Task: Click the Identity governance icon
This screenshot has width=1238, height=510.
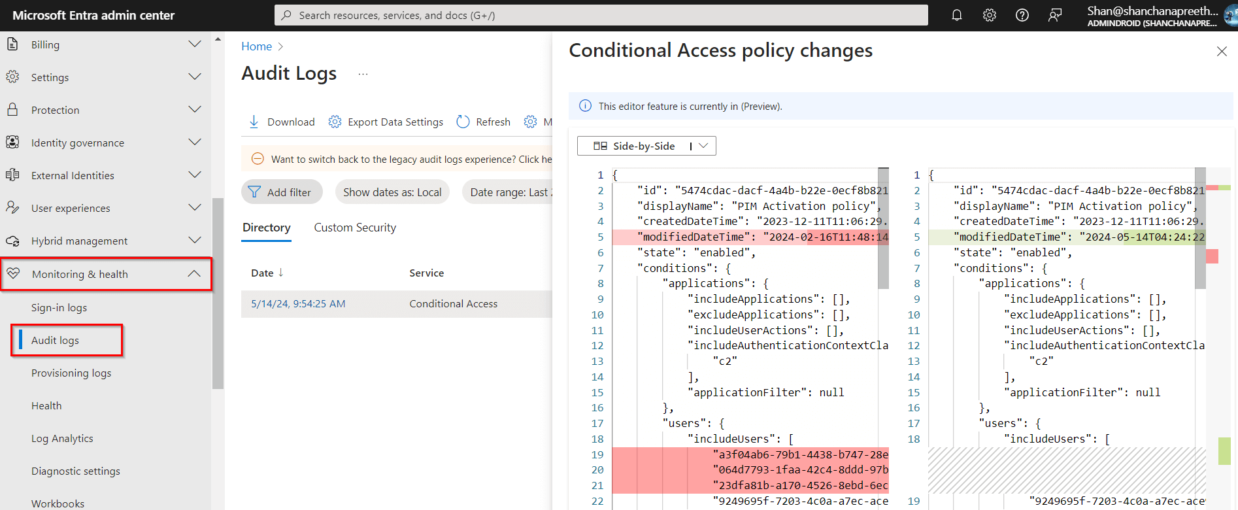Action: (x=12, y=142)
